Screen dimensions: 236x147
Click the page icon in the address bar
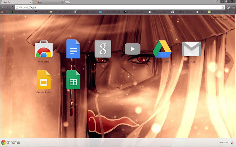click(17, 7)
